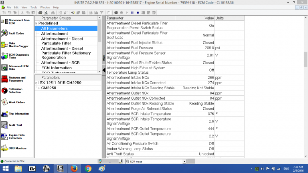
Task: Click the funnel filter toolbar icon
Action: tap(101, 12)
